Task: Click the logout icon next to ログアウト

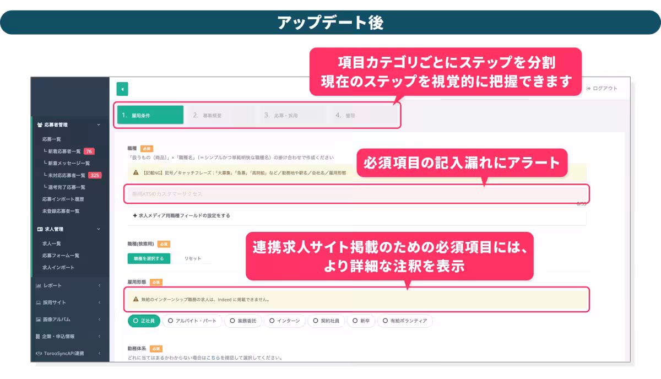Action: click(x=587, y=88)
